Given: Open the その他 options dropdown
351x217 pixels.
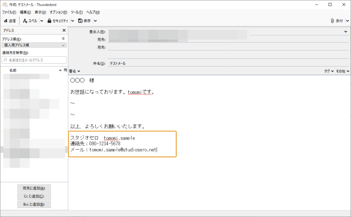Looking at the screenshot, I should [x=343, y=71].
